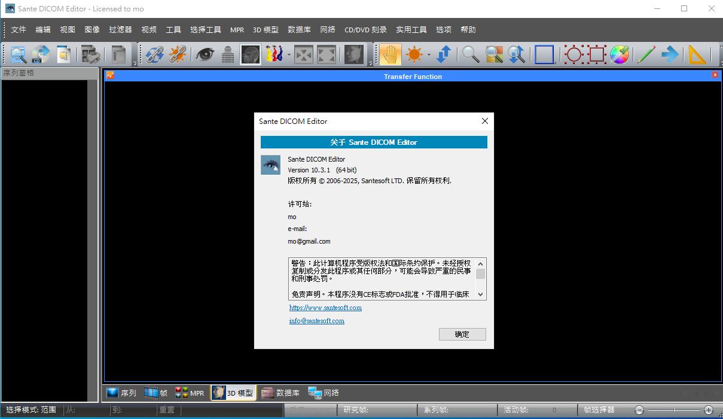Open the dropdown arrow beside the sun tool
The image size is (723, 419).
click(429, 55)
